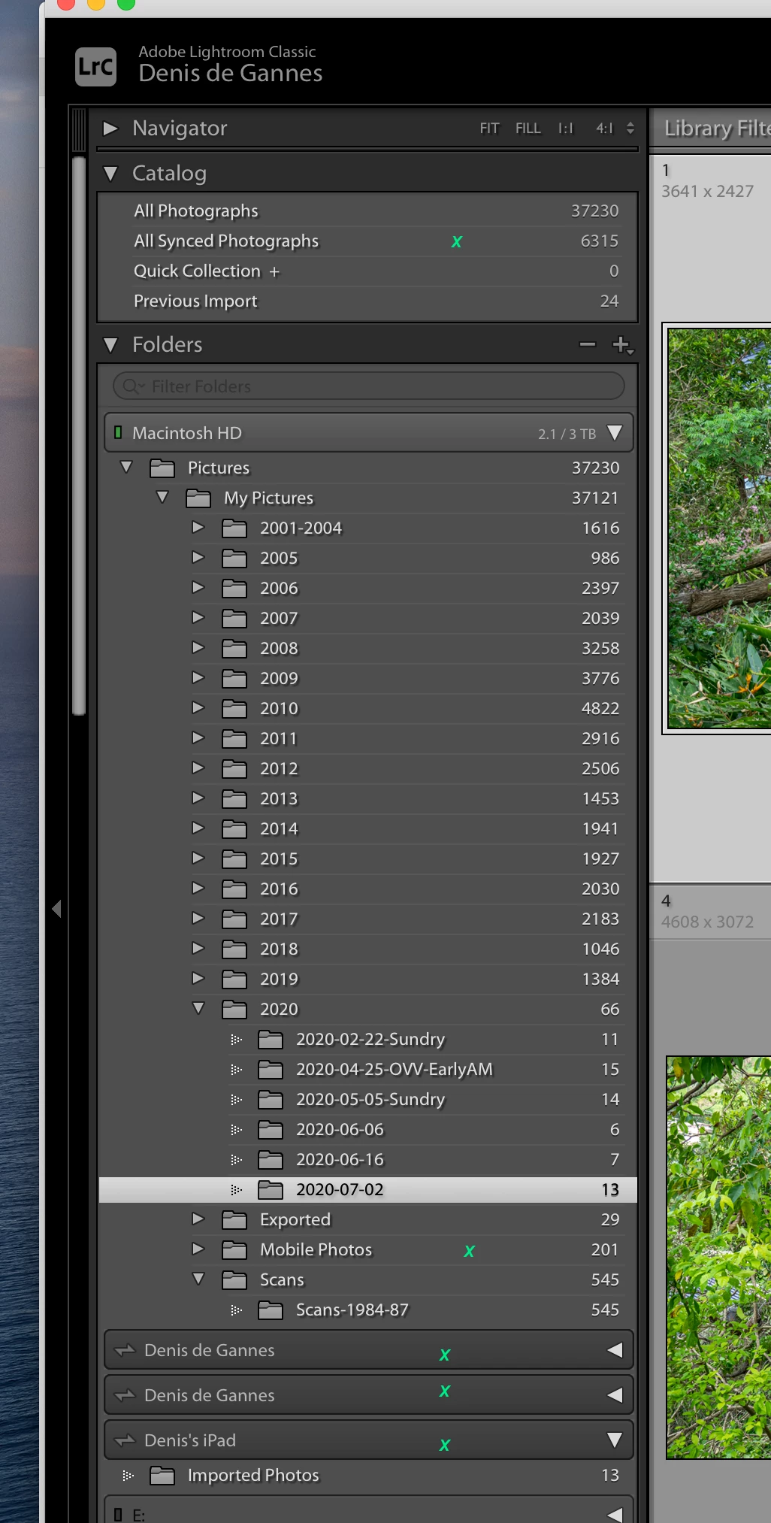This screenshot has width=771, height=1523.
Task: Select Quick Collection in Catalog
Action: click(367, 271)
